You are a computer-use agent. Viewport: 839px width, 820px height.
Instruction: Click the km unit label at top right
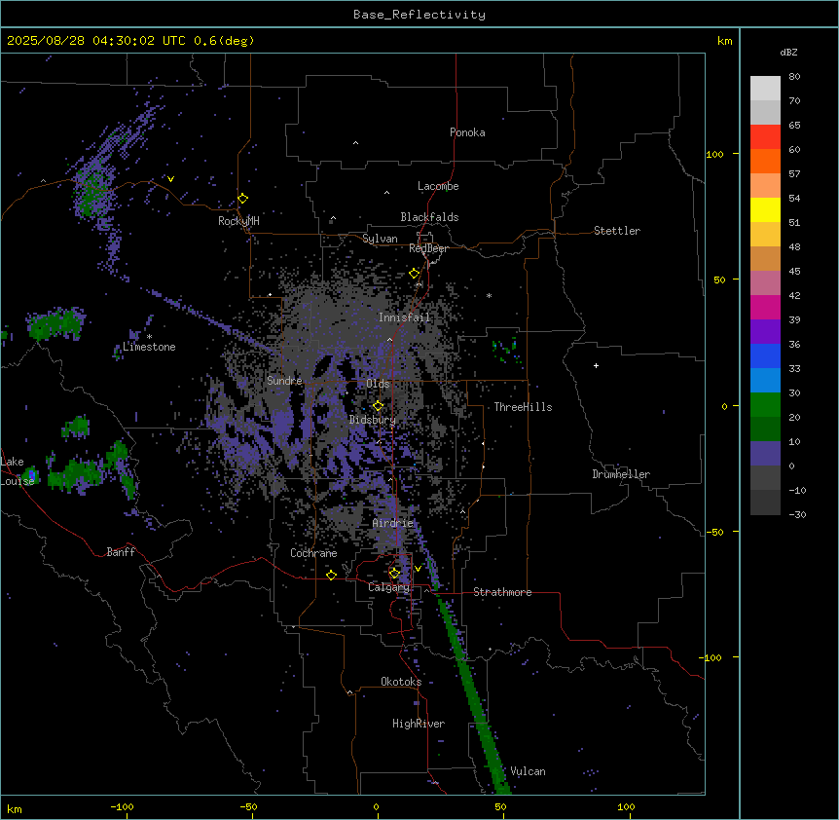[725, 41]
